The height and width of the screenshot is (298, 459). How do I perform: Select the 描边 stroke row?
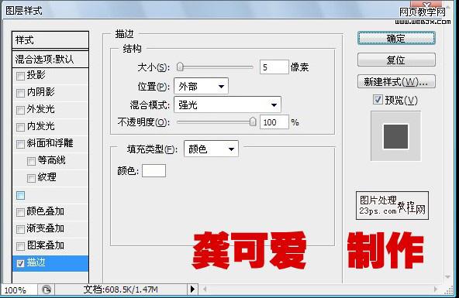[50, 263]
